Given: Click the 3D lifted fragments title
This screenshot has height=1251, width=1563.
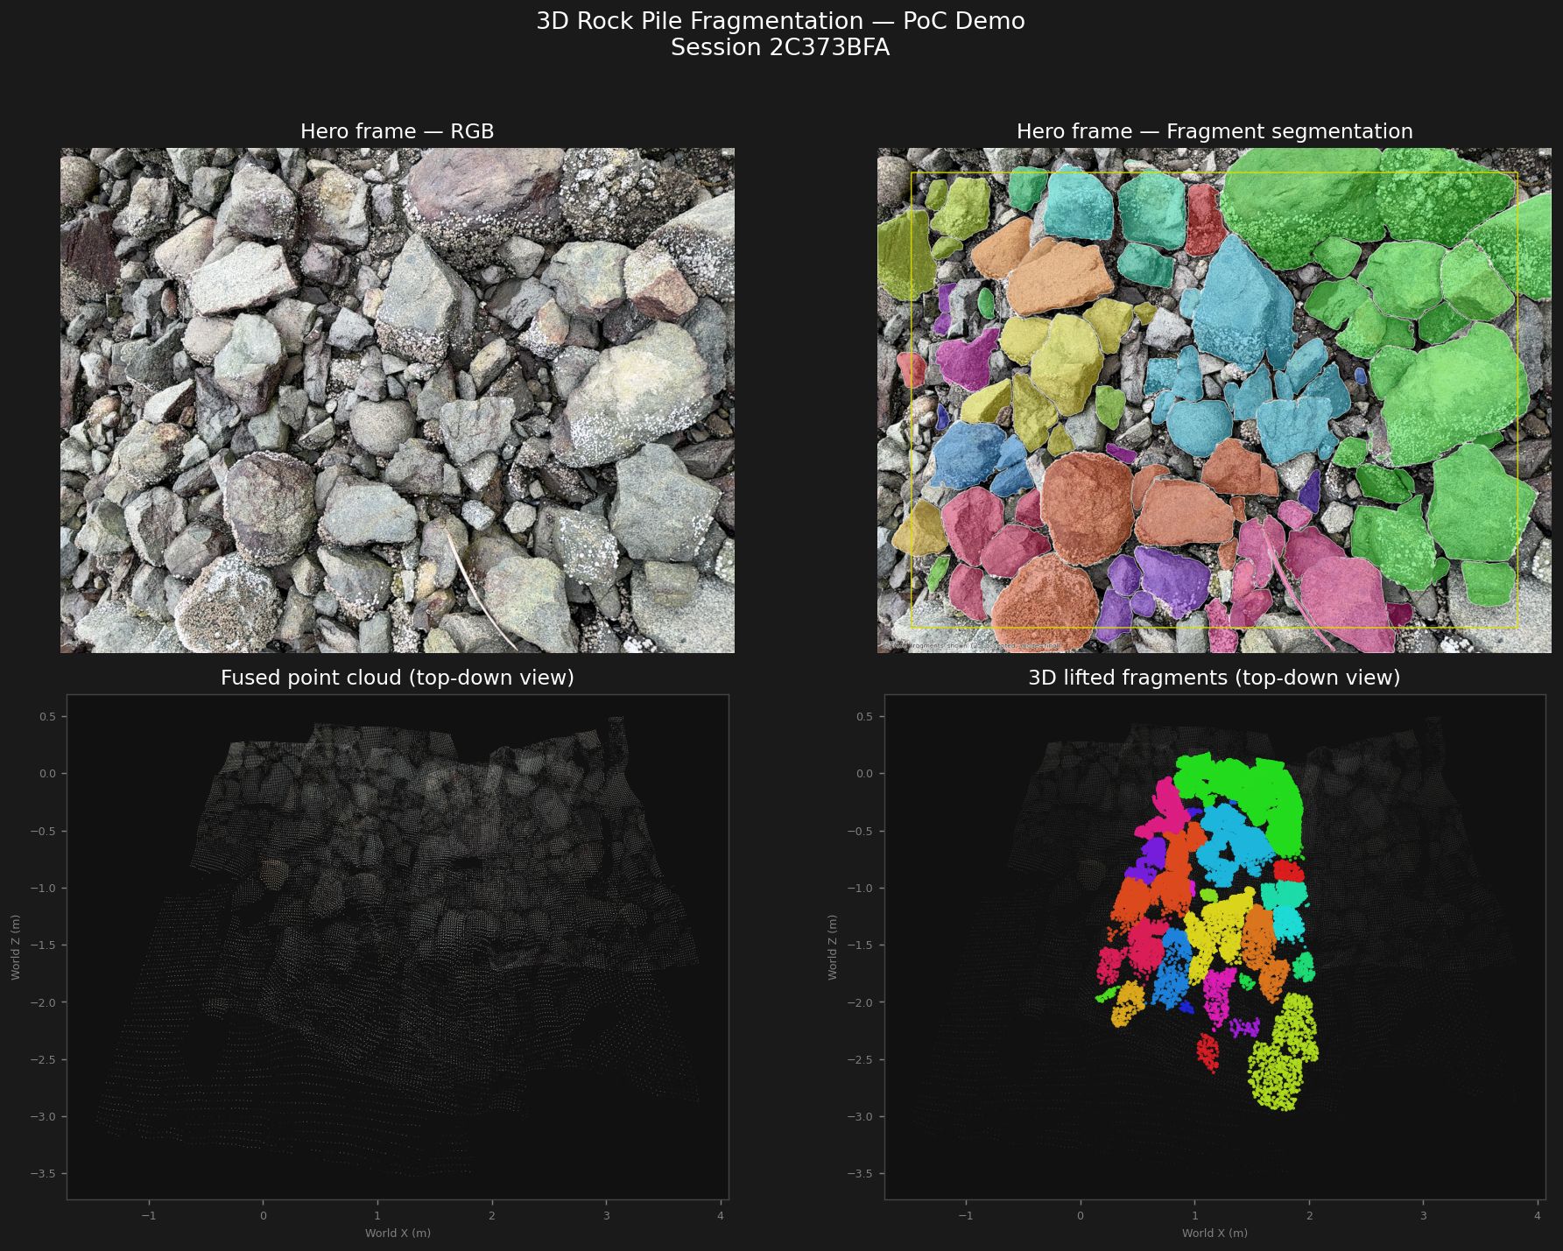Looking at the screenshot, I should tap(1214, 677).
